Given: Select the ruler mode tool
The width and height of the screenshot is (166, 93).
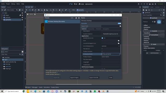Looking at the screenshot, I should click(47, 10).
